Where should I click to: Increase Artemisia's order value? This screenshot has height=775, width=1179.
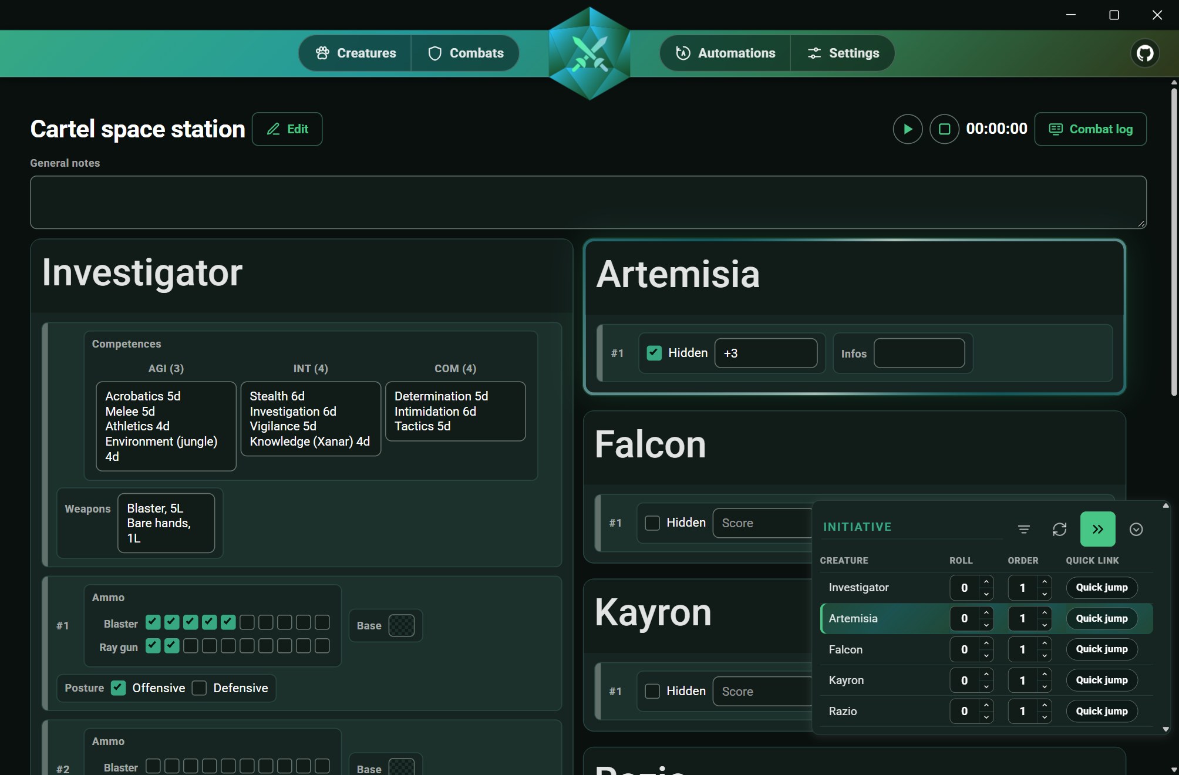tap(1044, 612)
